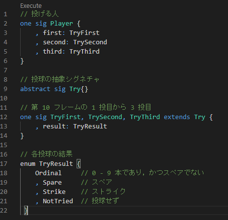Click the 'third' field name
The width and height of the screenshot is (228, 220).
coord(52,52)
